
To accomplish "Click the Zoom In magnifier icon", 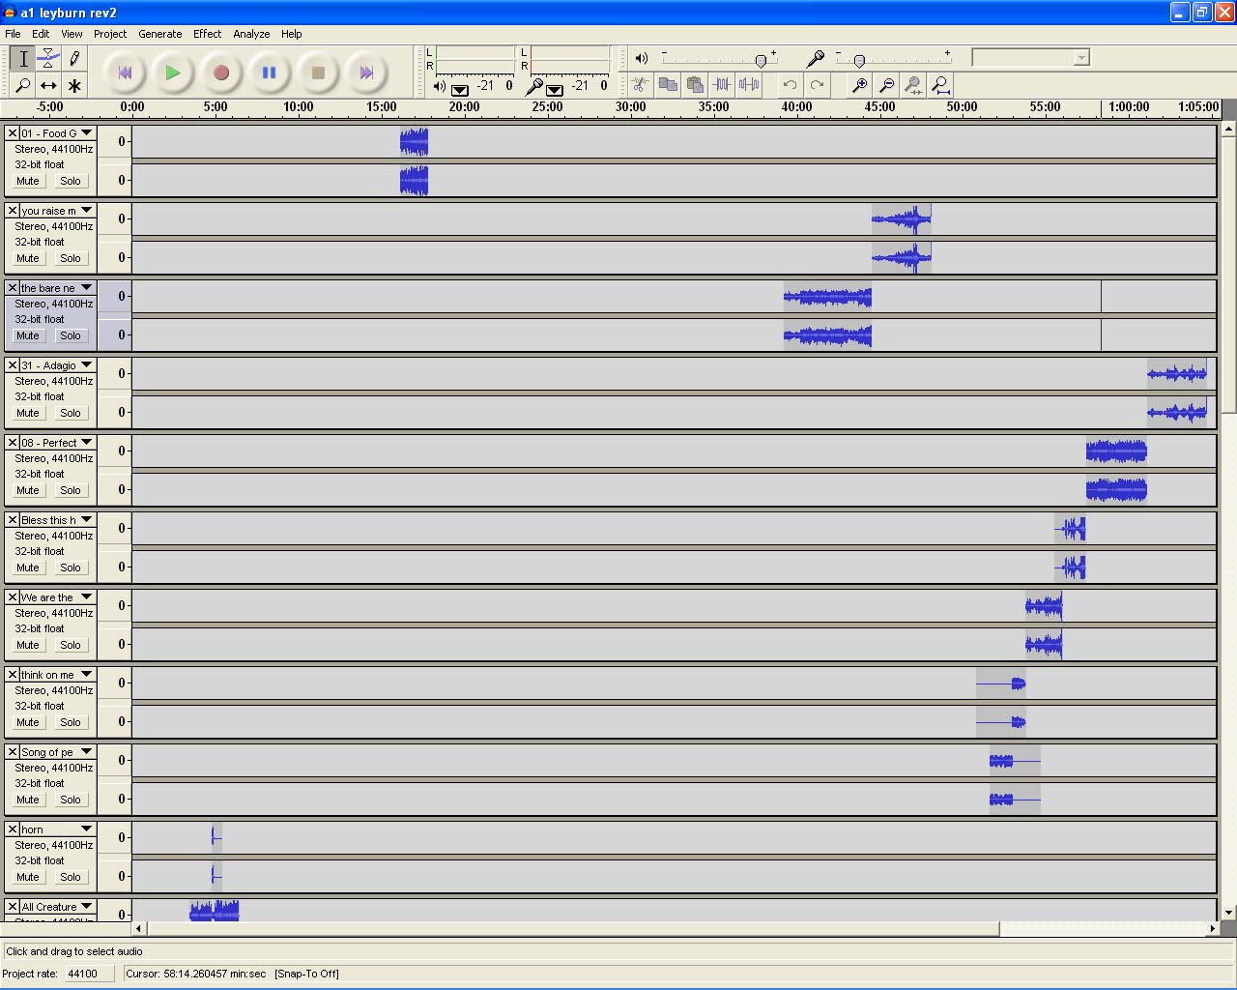I will point(859,85).
